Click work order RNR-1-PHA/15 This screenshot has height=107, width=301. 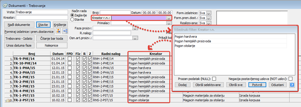[103, 68]
